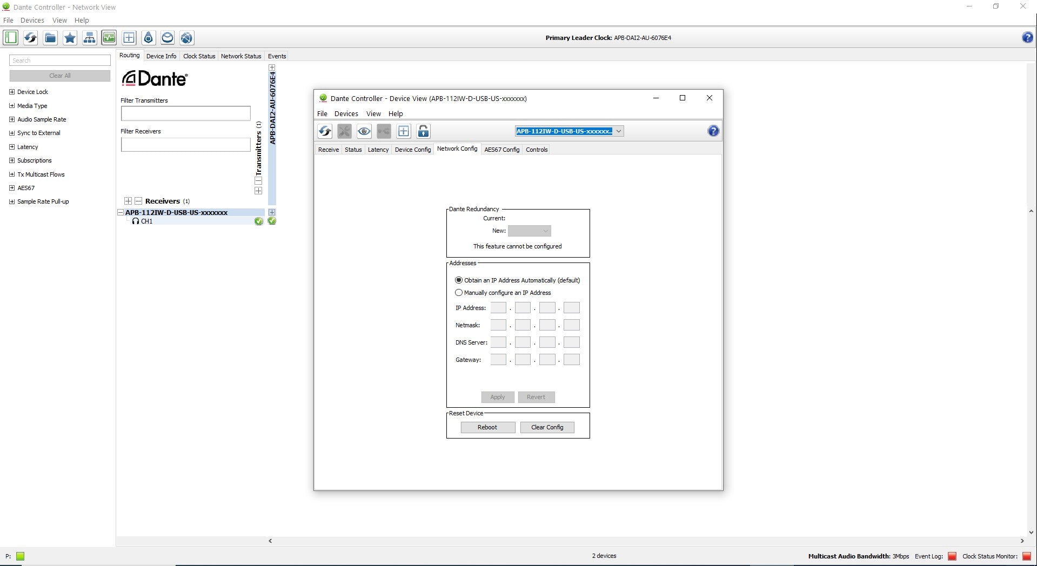Toggle CH1 subscription green checkmark in routing grid
This screenshot has height=566, width=1037.
click(272, 221)
